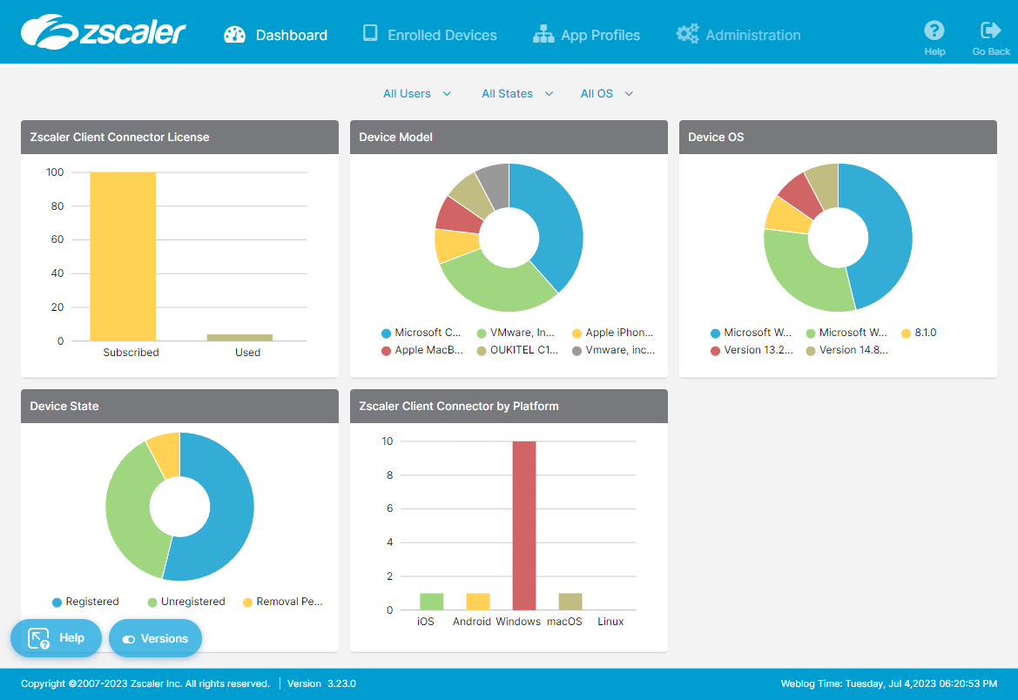Toggle Registered legend in Device State

(85, 602)
